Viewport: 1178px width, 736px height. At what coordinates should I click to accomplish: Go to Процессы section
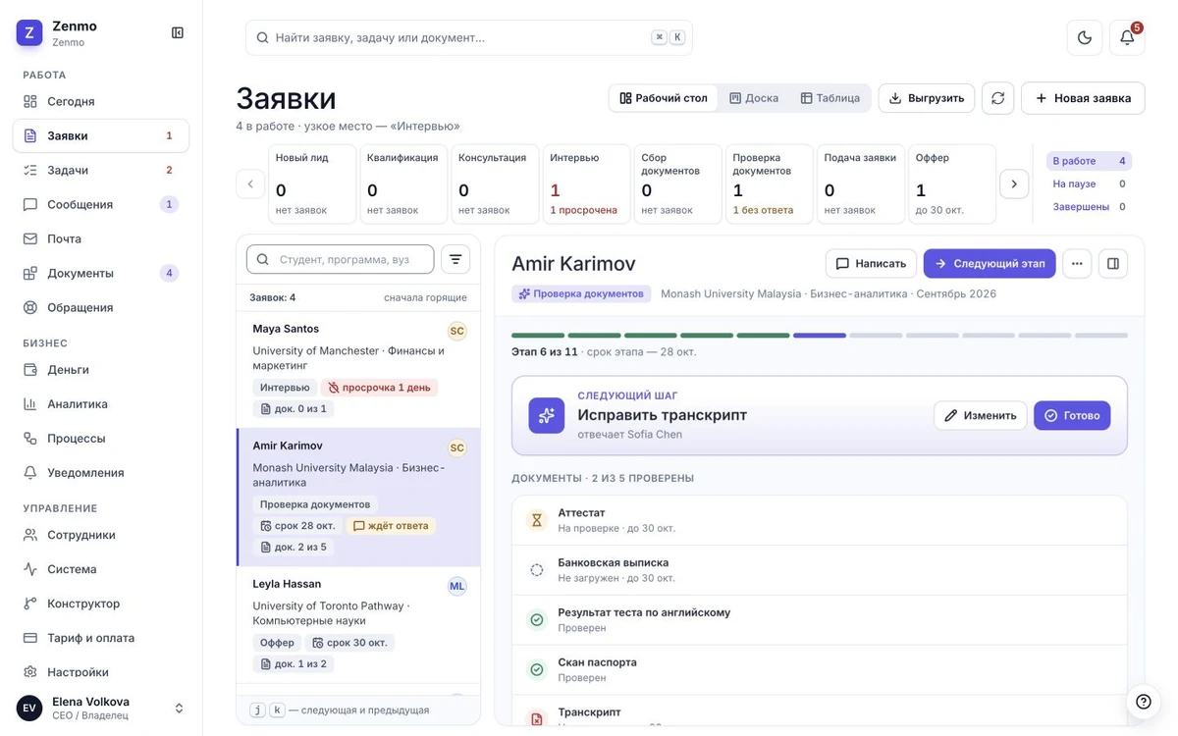coord(100,438)
